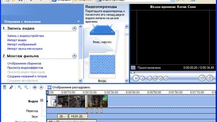Play the timeline from toolbar button
Viewport: 217px width, 122px height.
(41, 87)
